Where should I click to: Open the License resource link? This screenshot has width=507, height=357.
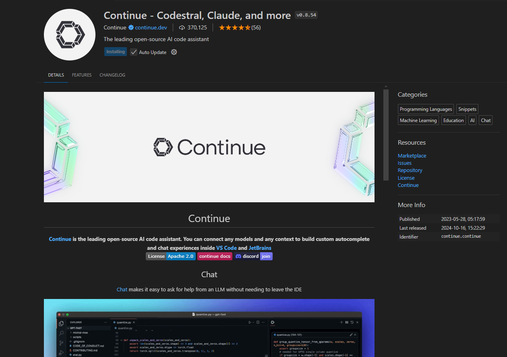click(x=406, y=178)
